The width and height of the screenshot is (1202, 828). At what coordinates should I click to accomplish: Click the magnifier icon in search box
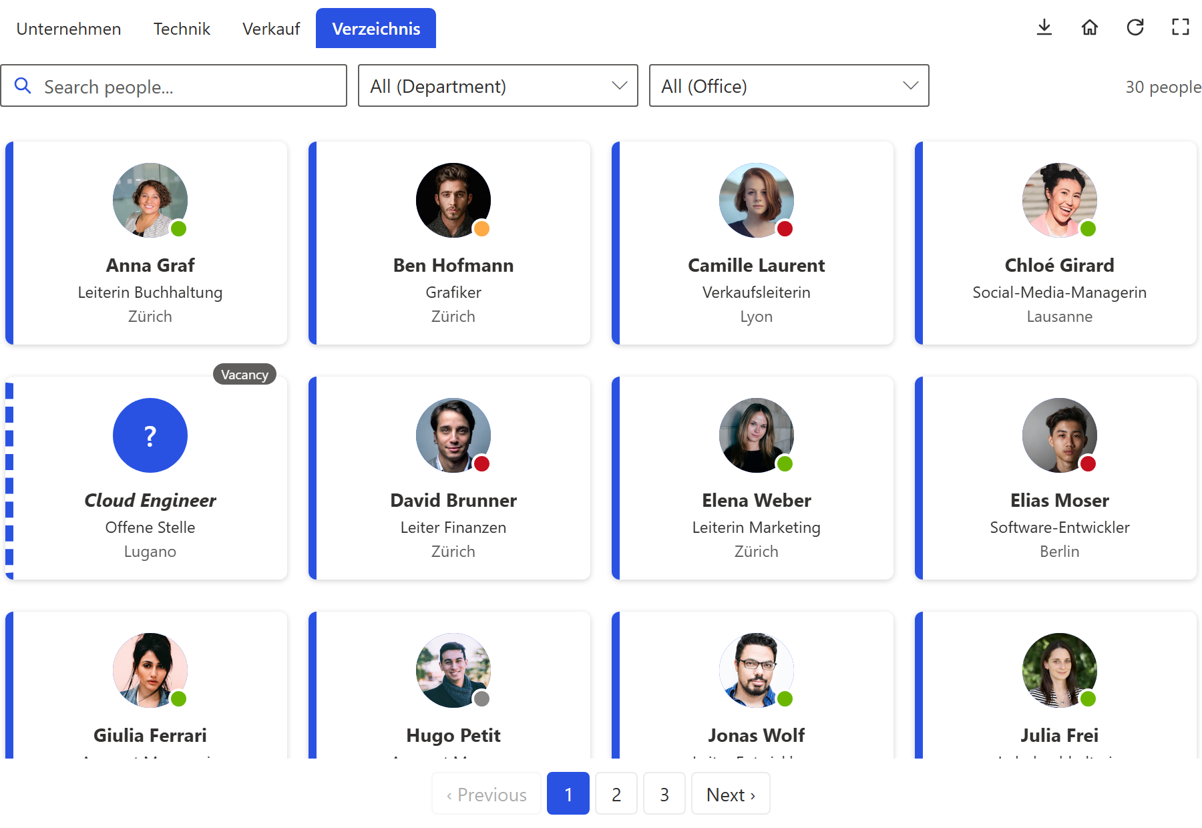tap(23, 85)
